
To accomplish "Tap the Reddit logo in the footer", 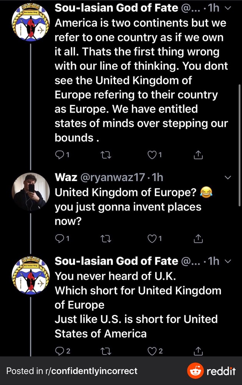I will click(x=211, y=371).
